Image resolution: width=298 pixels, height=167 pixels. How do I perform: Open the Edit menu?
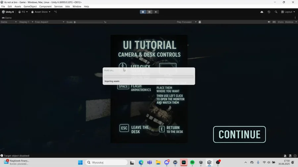click(10, 7)
